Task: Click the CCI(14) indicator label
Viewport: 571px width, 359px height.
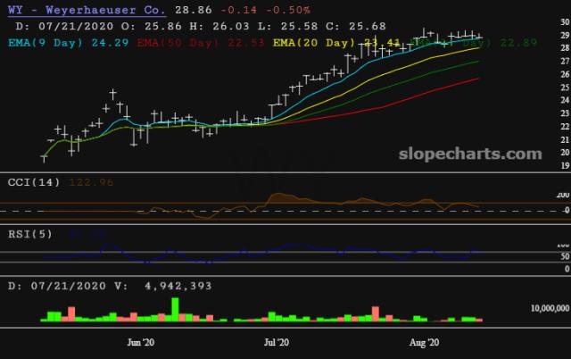Action: pos(33,182)
